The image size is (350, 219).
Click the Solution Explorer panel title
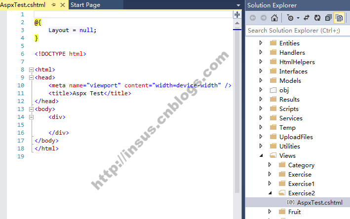[272, 5]
